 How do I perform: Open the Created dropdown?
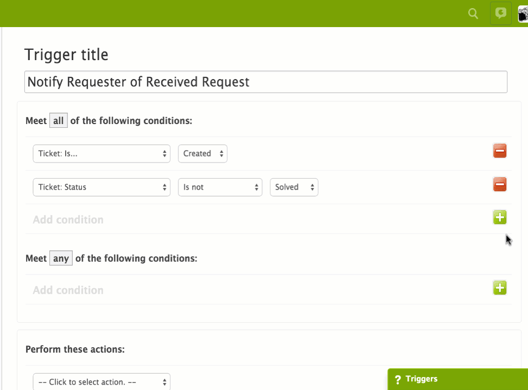click(x=202, y=153)
